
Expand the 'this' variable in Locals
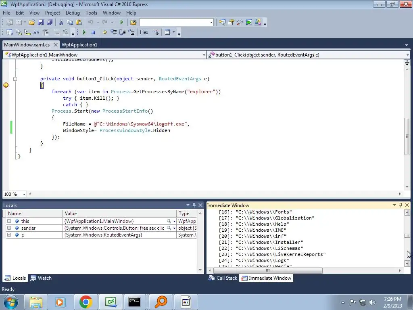[9, 221]
